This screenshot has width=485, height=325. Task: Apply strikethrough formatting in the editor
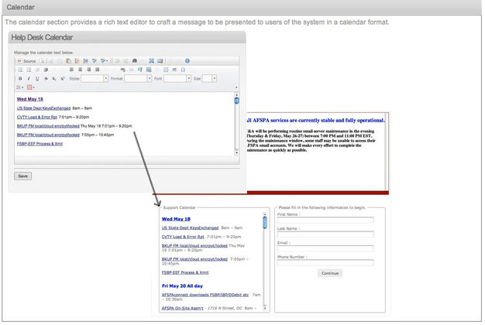click(x=46, y=78)
